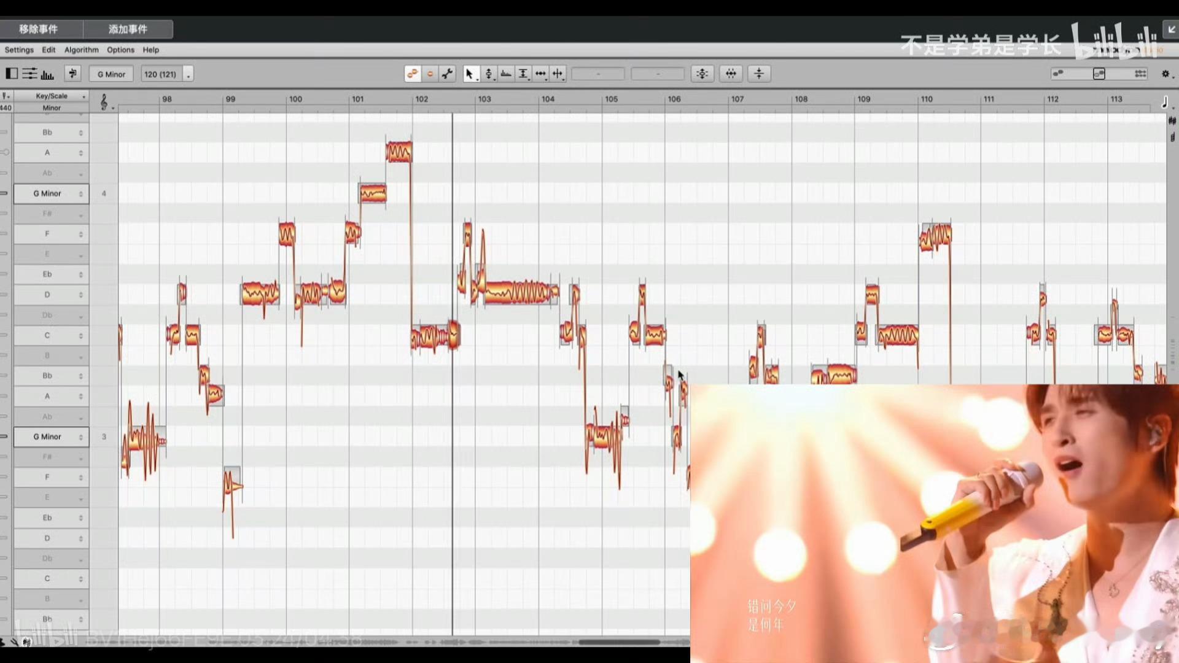The image size is (1179, 663).
Task: Select the Time tool
Action: (540, 74)
